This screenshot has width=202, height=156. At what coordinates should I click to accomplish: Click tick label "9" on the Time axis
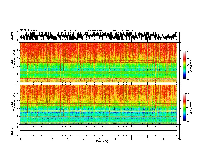point(163,139)
